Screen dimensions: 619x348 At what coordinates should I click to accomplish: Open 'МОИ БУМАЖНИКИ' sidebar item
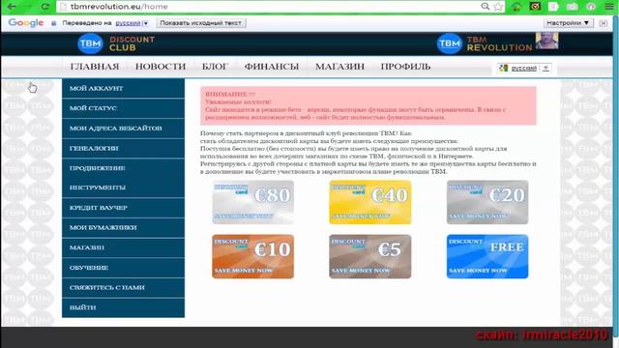[x=123, y=228]
